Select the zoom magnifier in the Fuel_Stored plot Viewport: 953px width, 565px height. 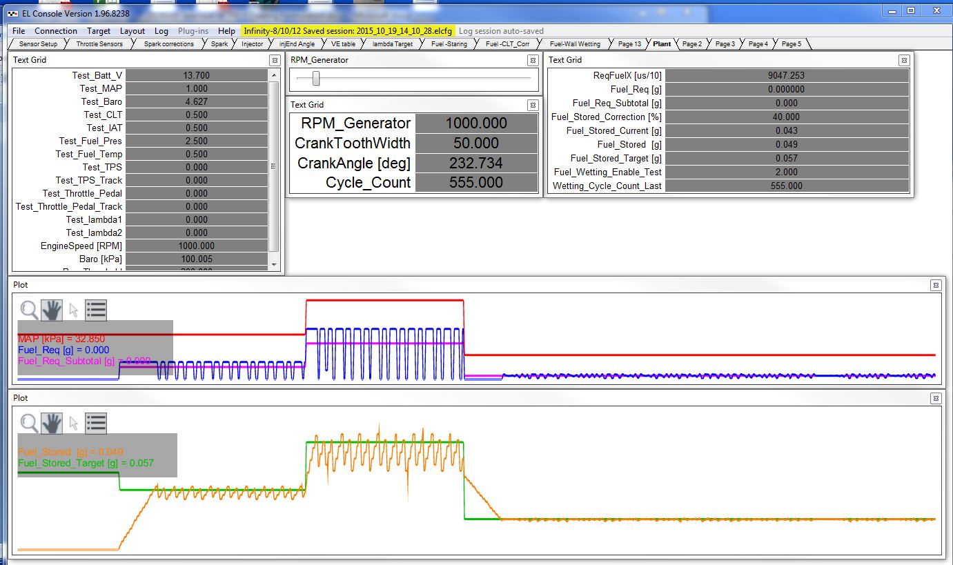tap(29, 423)
